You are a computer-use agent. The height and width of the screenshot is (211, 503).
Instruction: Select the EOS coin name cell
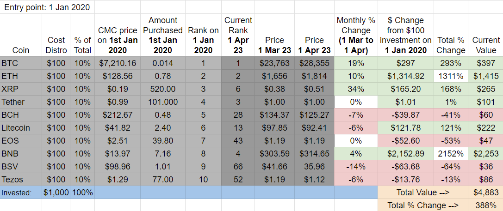[x=21, y=140]
